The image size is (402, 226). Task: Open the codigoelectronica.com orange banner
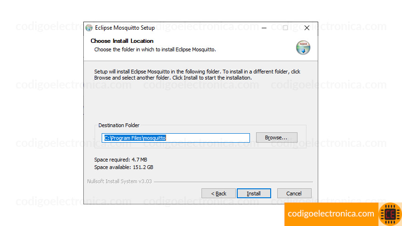tap(331, 214)
